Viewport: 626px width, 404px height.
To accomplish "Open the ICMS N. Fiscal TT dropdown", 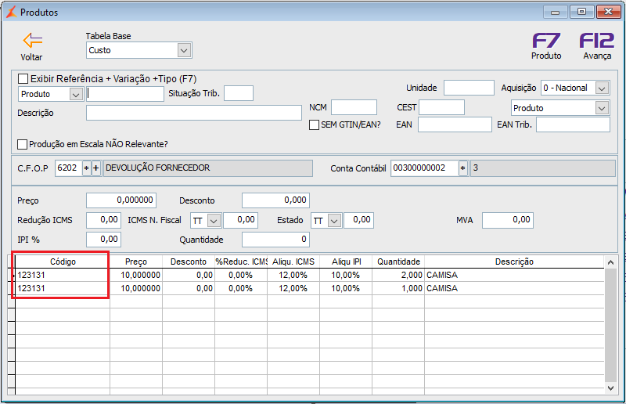I will click(x=214, y=220).
